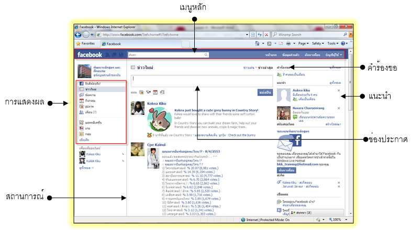Open the Print options dropdown arrow
The width and height of the screenshot is (411, 230).
(294, 43)
